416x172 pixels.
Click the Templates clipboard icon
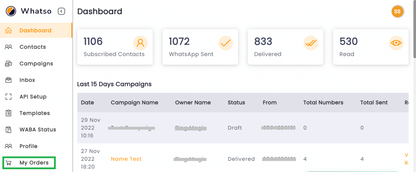[x=9, y=113]
